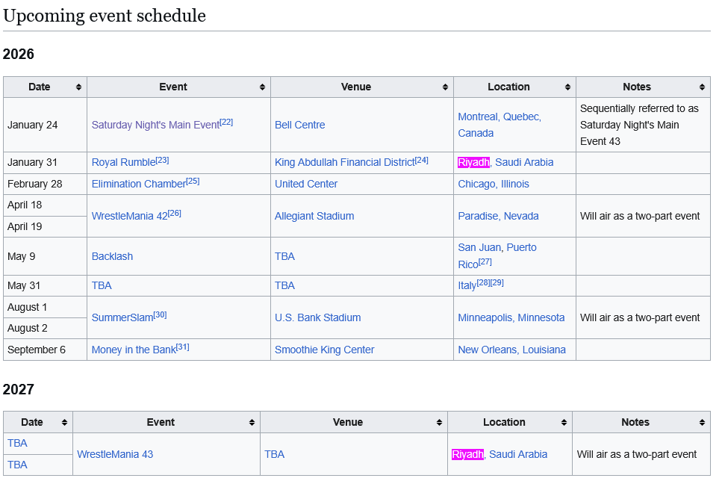Screen dimensions: 725x487
Task: Open the U.S. Bank Stadium link
Action: pos(317,317)
